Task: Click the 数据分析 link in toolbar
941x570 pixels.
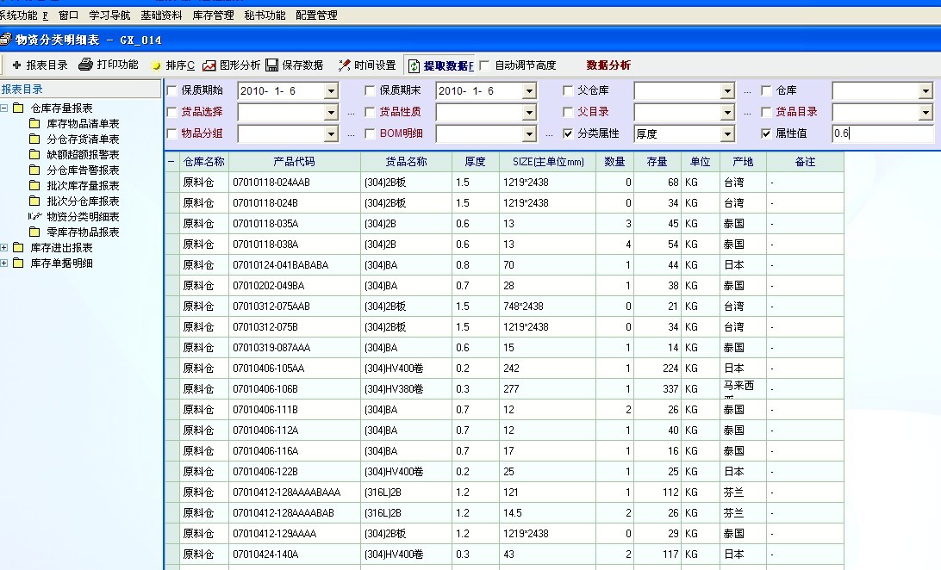Action: pyautogui.click(x=608, y=65)
